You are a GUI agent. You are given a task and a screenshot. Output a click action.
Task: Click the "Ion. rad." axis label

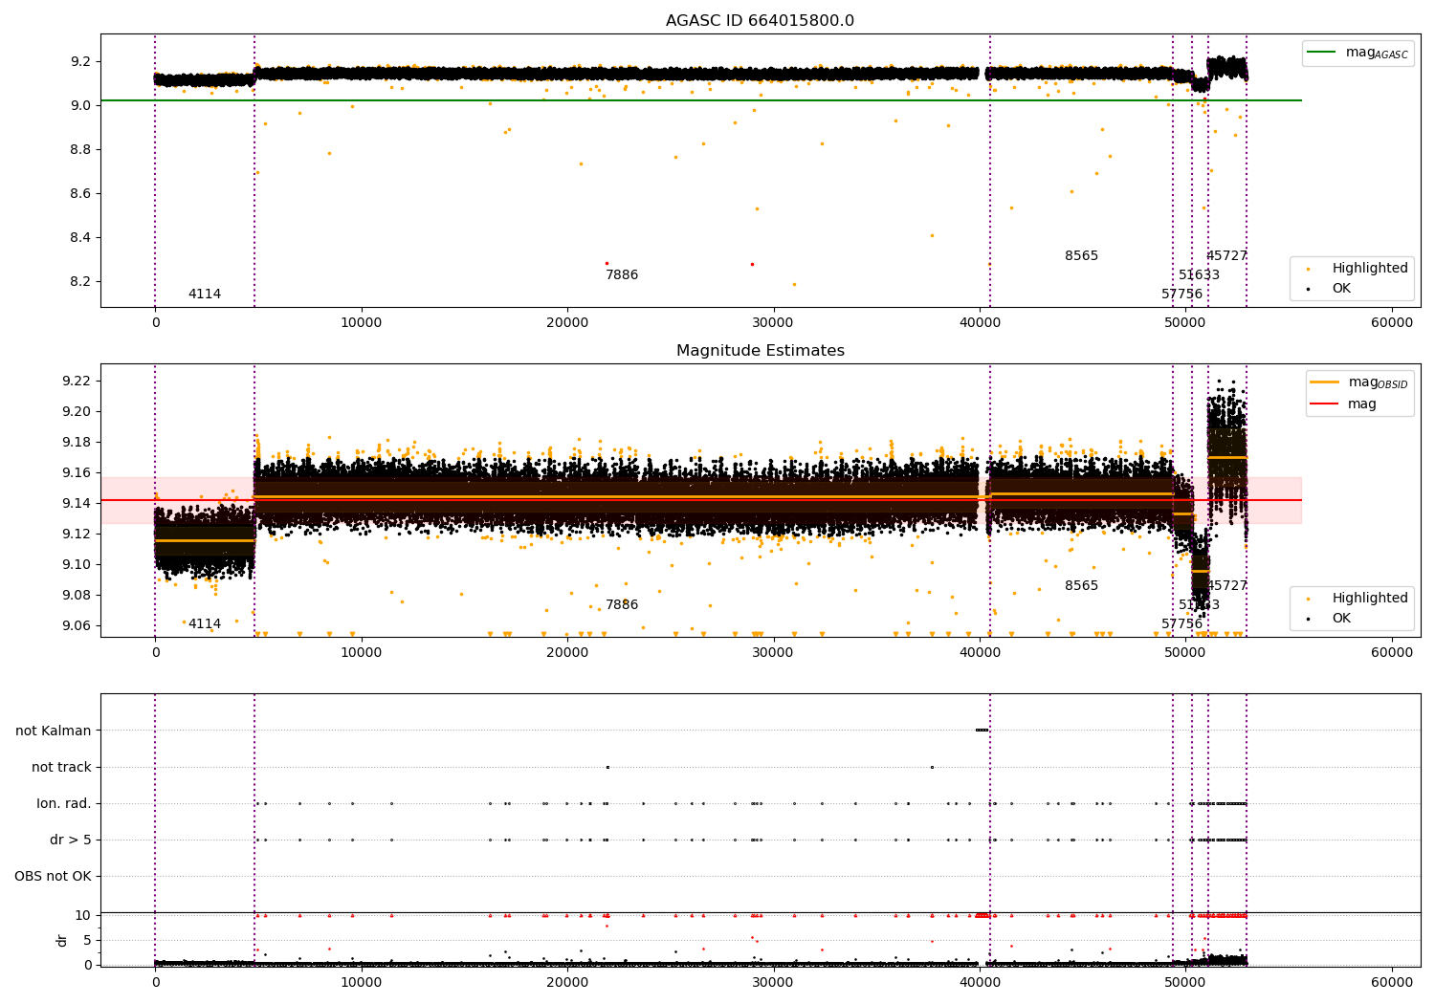64,803
